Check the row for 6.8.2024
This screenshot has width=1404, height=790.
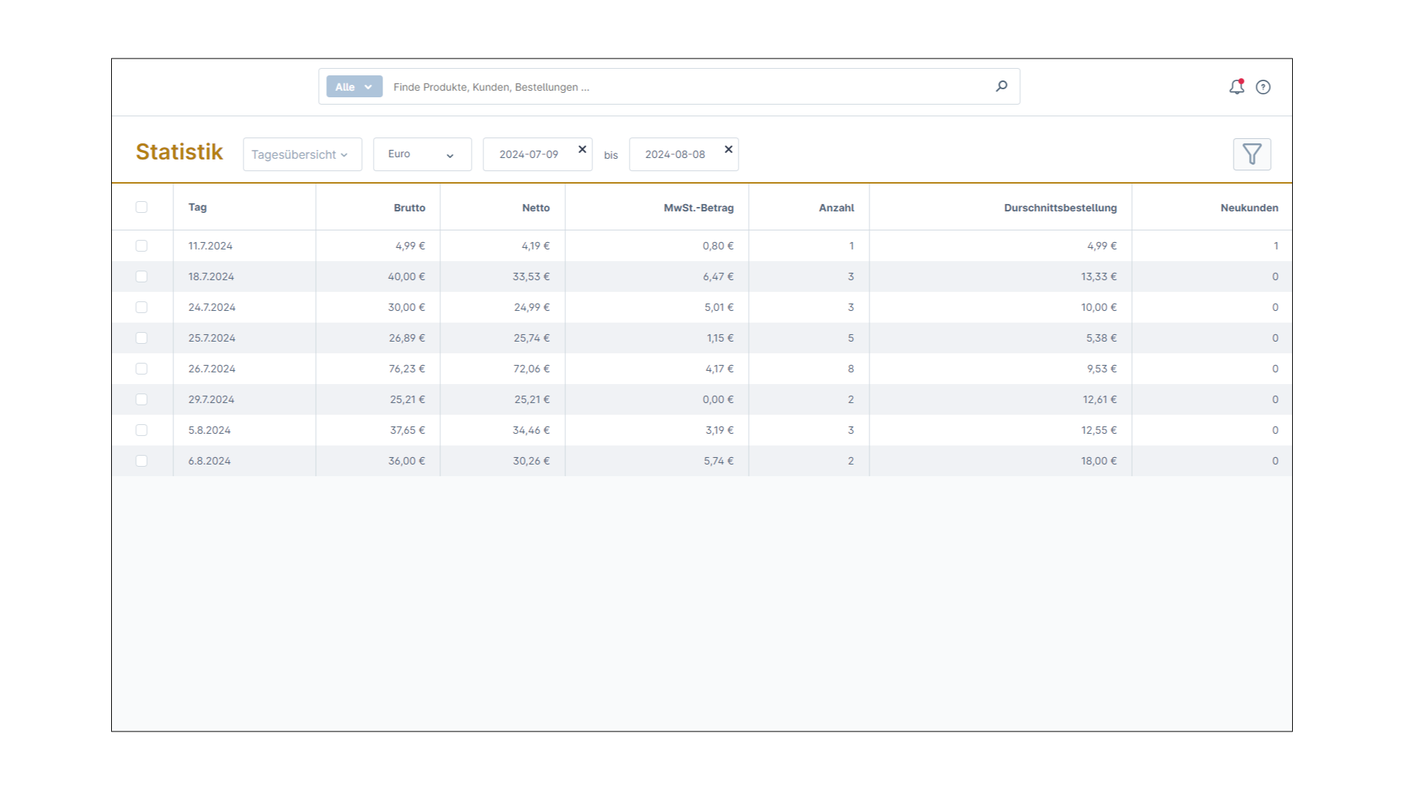pyautogui.click(x=142, y=461)
